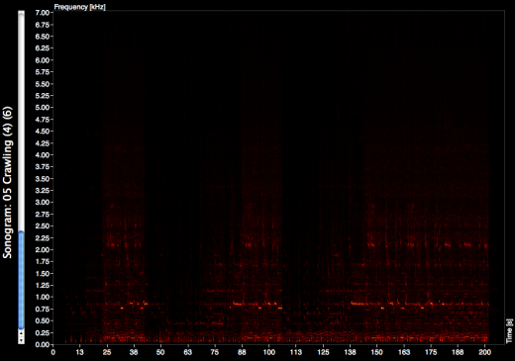515x361 pixels.
Task: Click the 163 seconds time tick label
Action: 404,352
